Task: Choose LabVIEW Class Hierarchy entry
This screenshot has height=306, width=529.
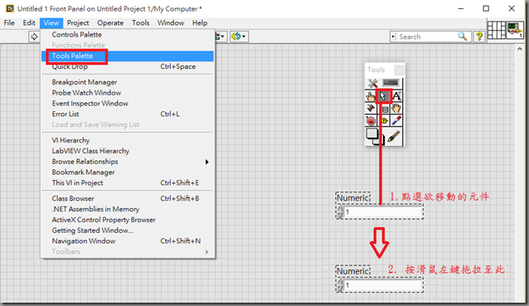Action: click(x=128, y=151)
